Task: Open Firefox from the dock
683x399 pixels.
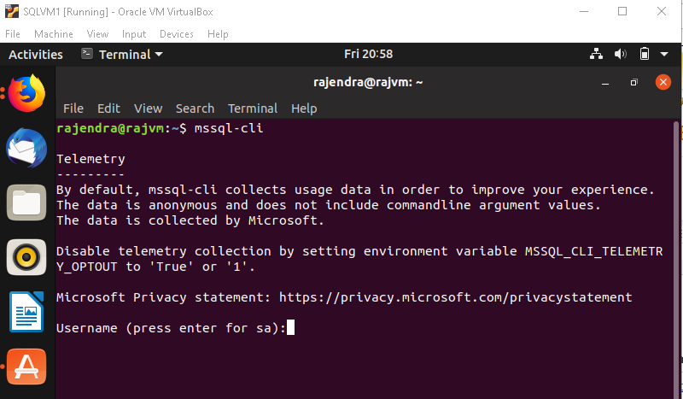Action: coord(26,93)
